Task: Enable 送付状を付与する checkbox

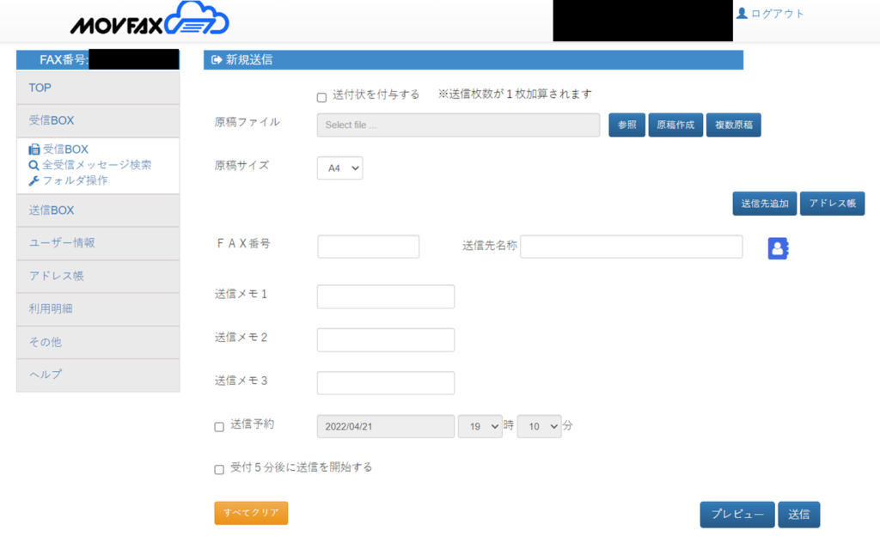Action: 321,97
